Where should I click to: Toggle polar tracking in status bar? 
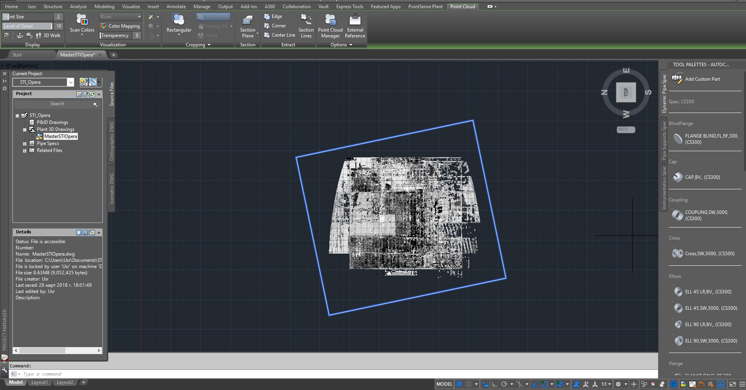tap(504, 384)
